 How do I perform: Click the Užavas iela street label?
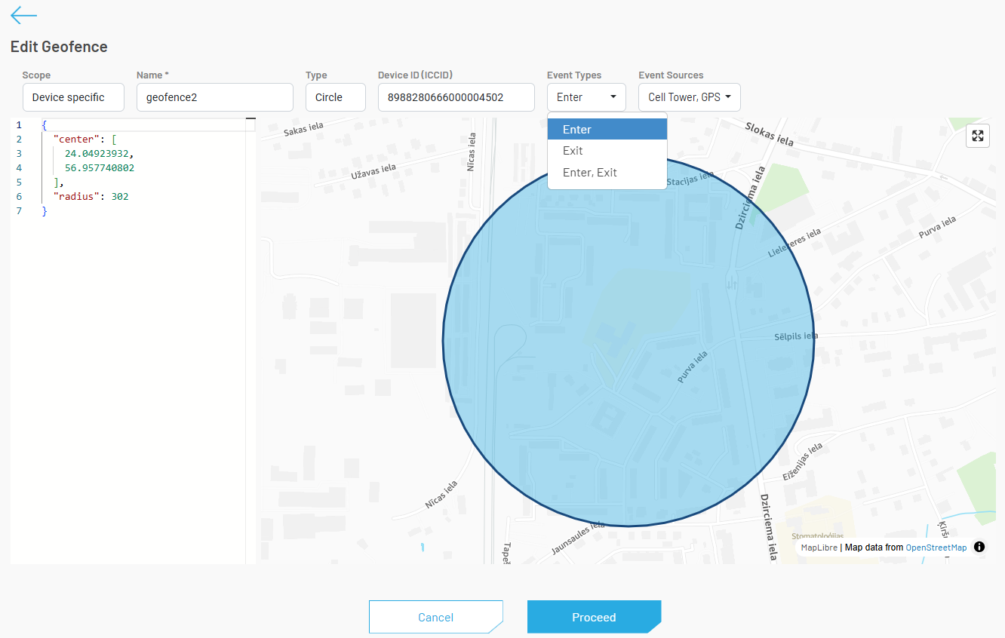coord(375,173)
